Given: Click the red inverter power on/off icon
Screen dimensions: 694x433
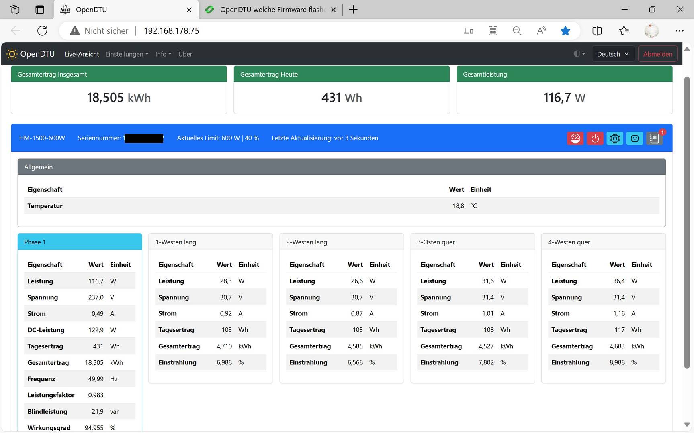Looking at the screenshot, I should pyautogui.click(x=595, y=138).
